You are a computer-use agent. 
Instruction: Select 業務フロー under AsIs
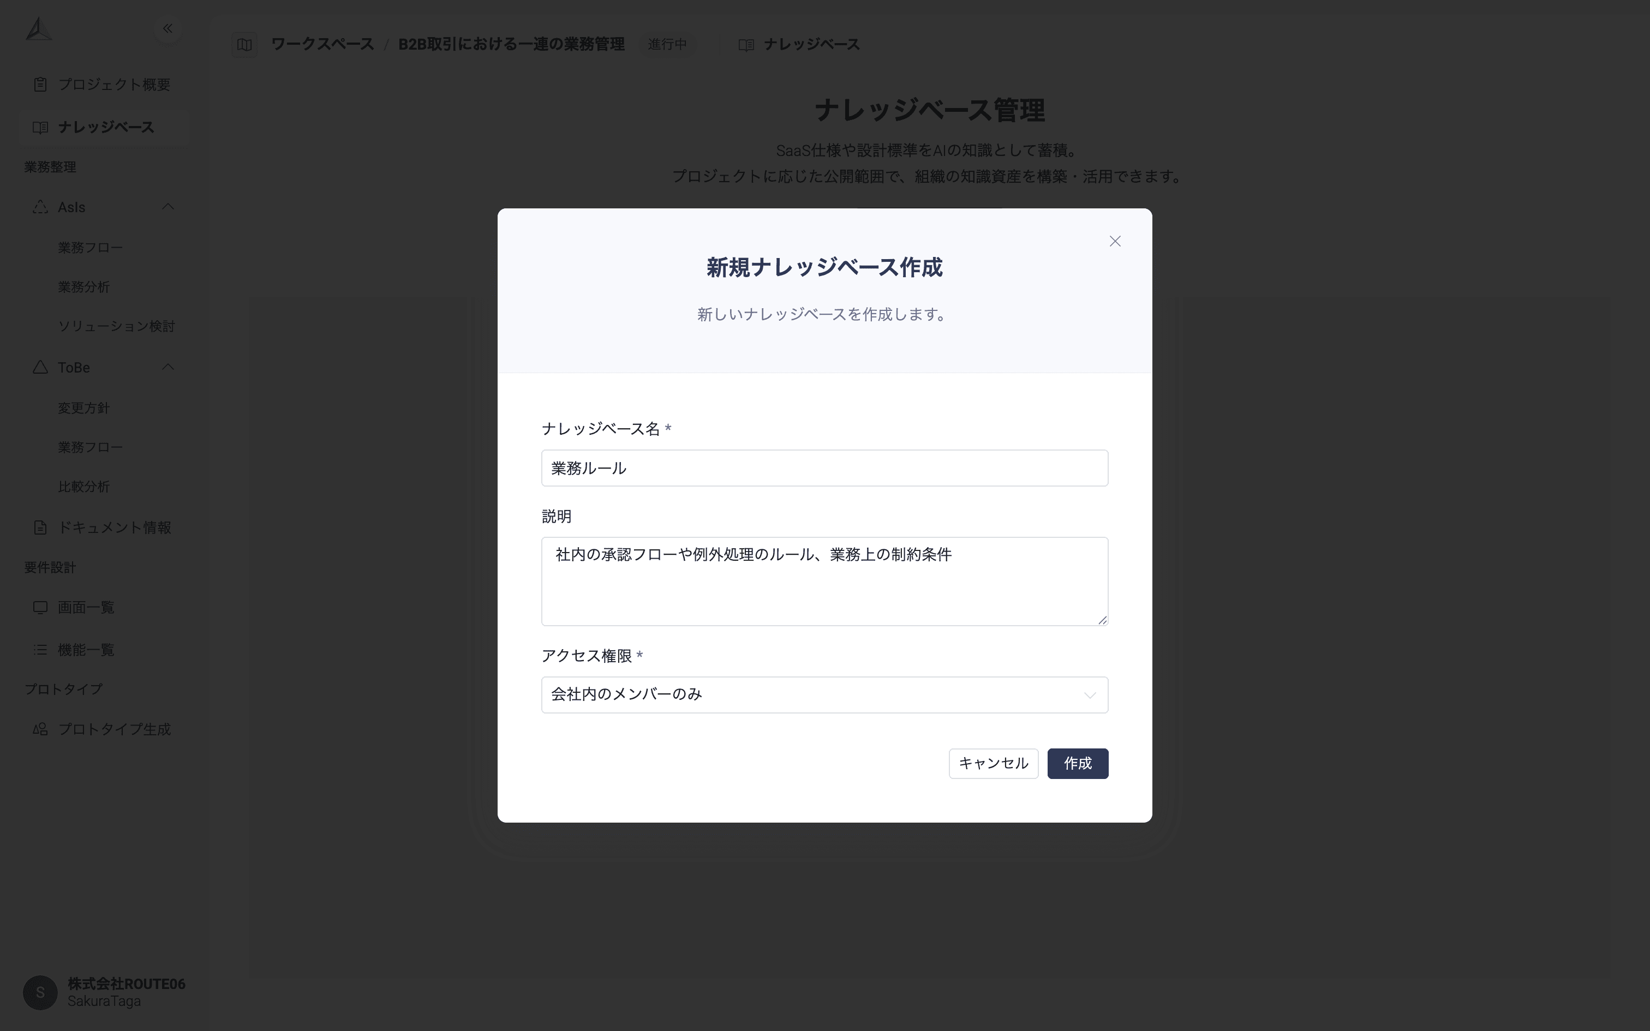click(90, 247)
